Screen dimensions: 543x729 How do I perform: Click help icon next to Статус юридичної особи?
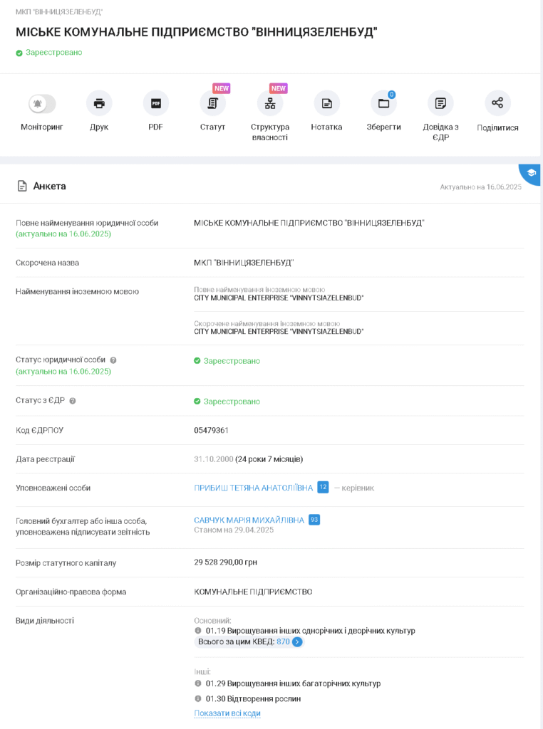[x=113, y=360]
